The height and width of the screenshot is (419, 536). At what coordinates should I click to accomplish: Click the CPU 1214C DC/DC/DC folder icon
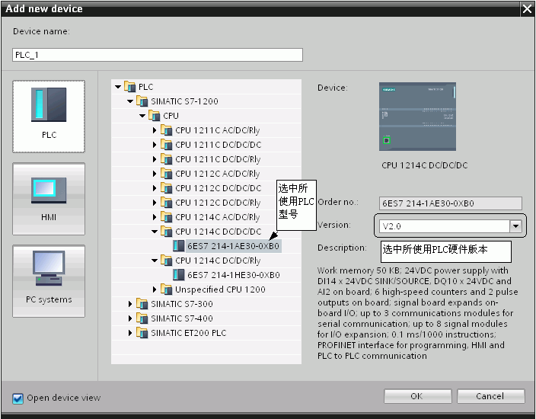click(x=167, y=232)
